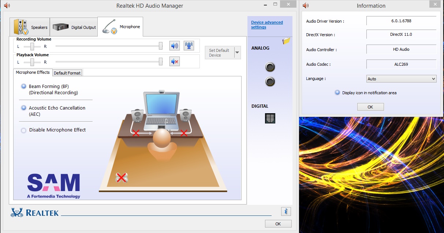Open connector settings folder icon
444x233 pixels.
[x=286, y=41]
